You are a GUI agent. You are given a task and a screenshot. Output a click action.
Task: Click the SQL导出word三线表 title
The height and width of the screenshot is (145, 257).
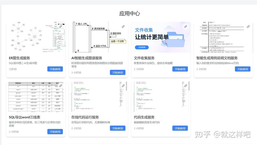(24, 117)
